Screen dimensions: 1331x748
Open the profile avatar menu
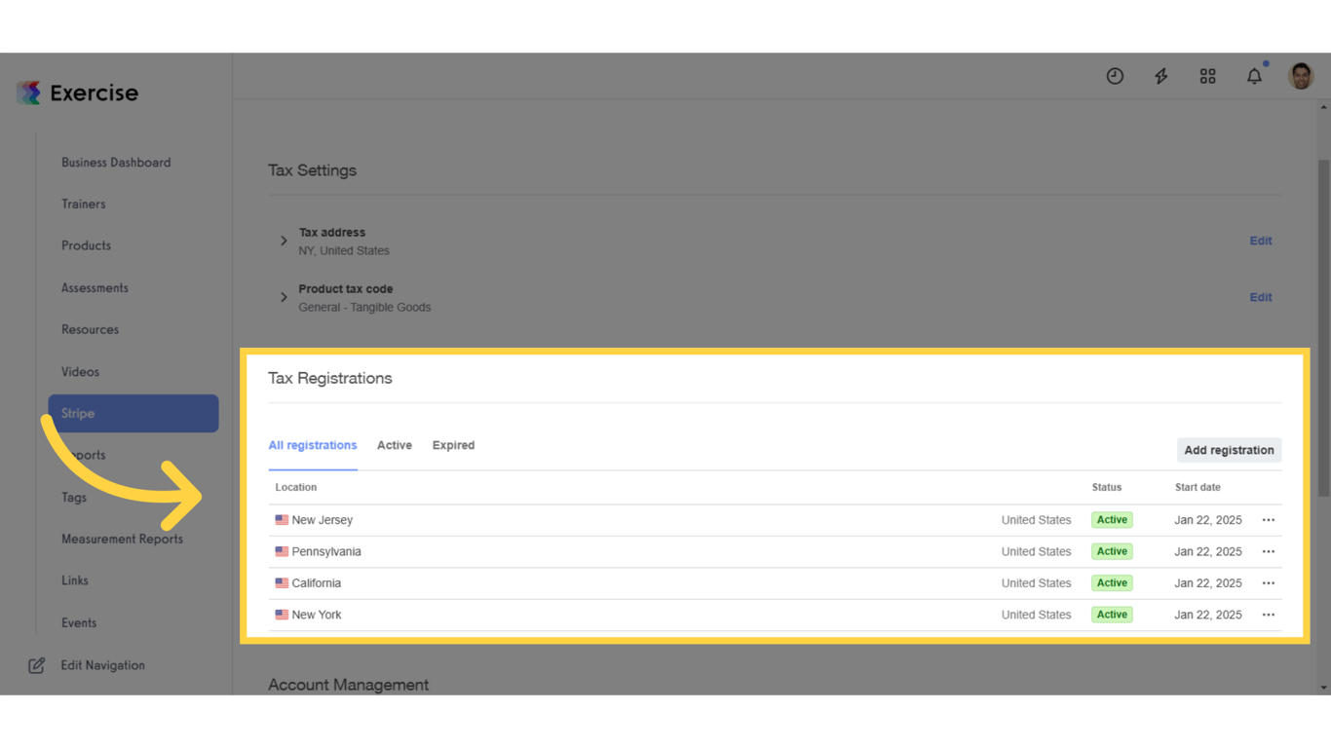(1301, 75)
